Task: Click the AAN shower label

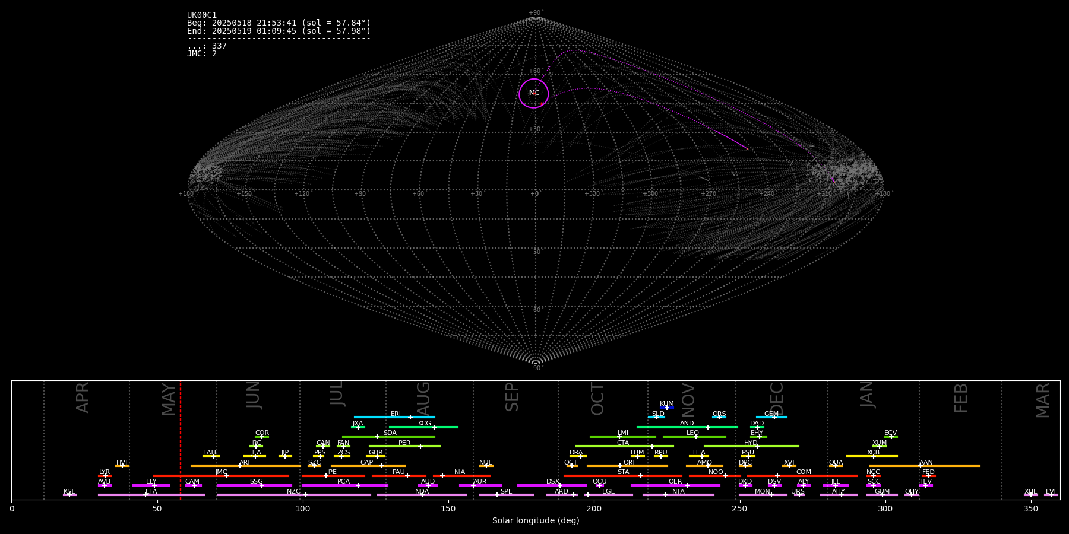Action: 926,463
